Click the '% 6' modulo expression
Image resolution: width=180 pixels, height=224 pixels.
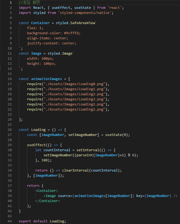click(131, 155)
